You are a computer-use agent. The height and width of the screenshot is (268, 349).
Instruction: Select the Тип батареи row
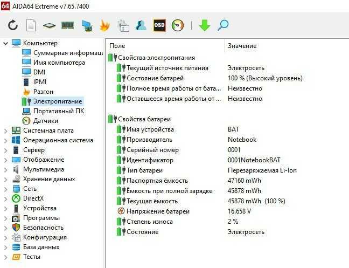(207, 170)
